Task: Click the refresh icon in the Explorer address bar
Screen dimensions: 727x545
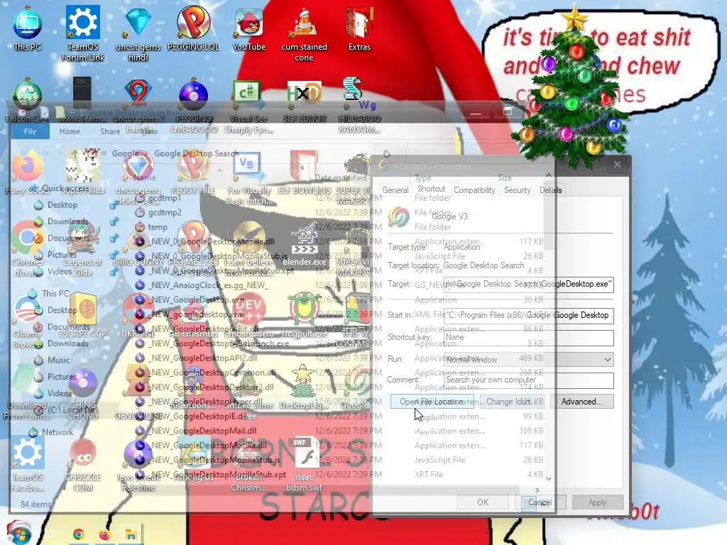Action: click(x=387, y=153)
